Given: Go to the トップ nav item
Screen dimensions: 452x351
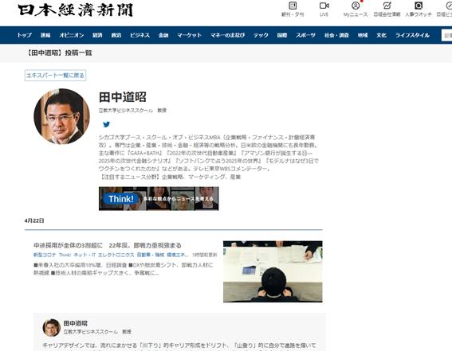Looking at the screenshot, I should point(24,35).
